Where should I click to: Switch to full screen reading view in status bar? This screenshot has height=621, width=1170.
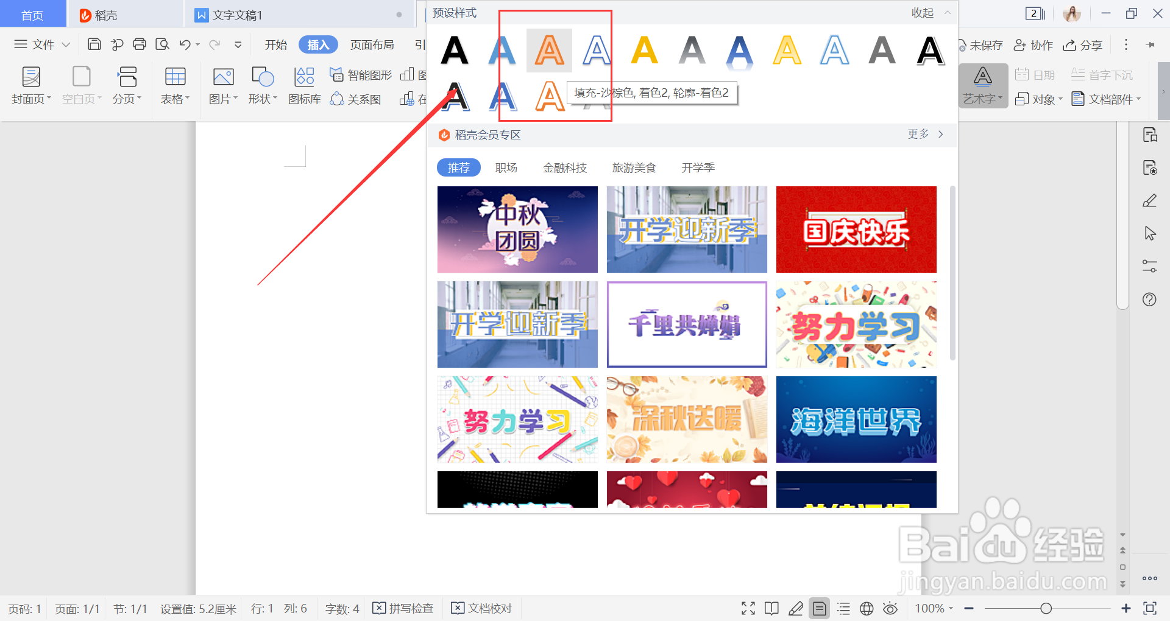(748, 608)
